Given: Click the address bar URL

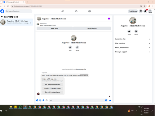Looking at the screenshot, I should click(28, 6).
